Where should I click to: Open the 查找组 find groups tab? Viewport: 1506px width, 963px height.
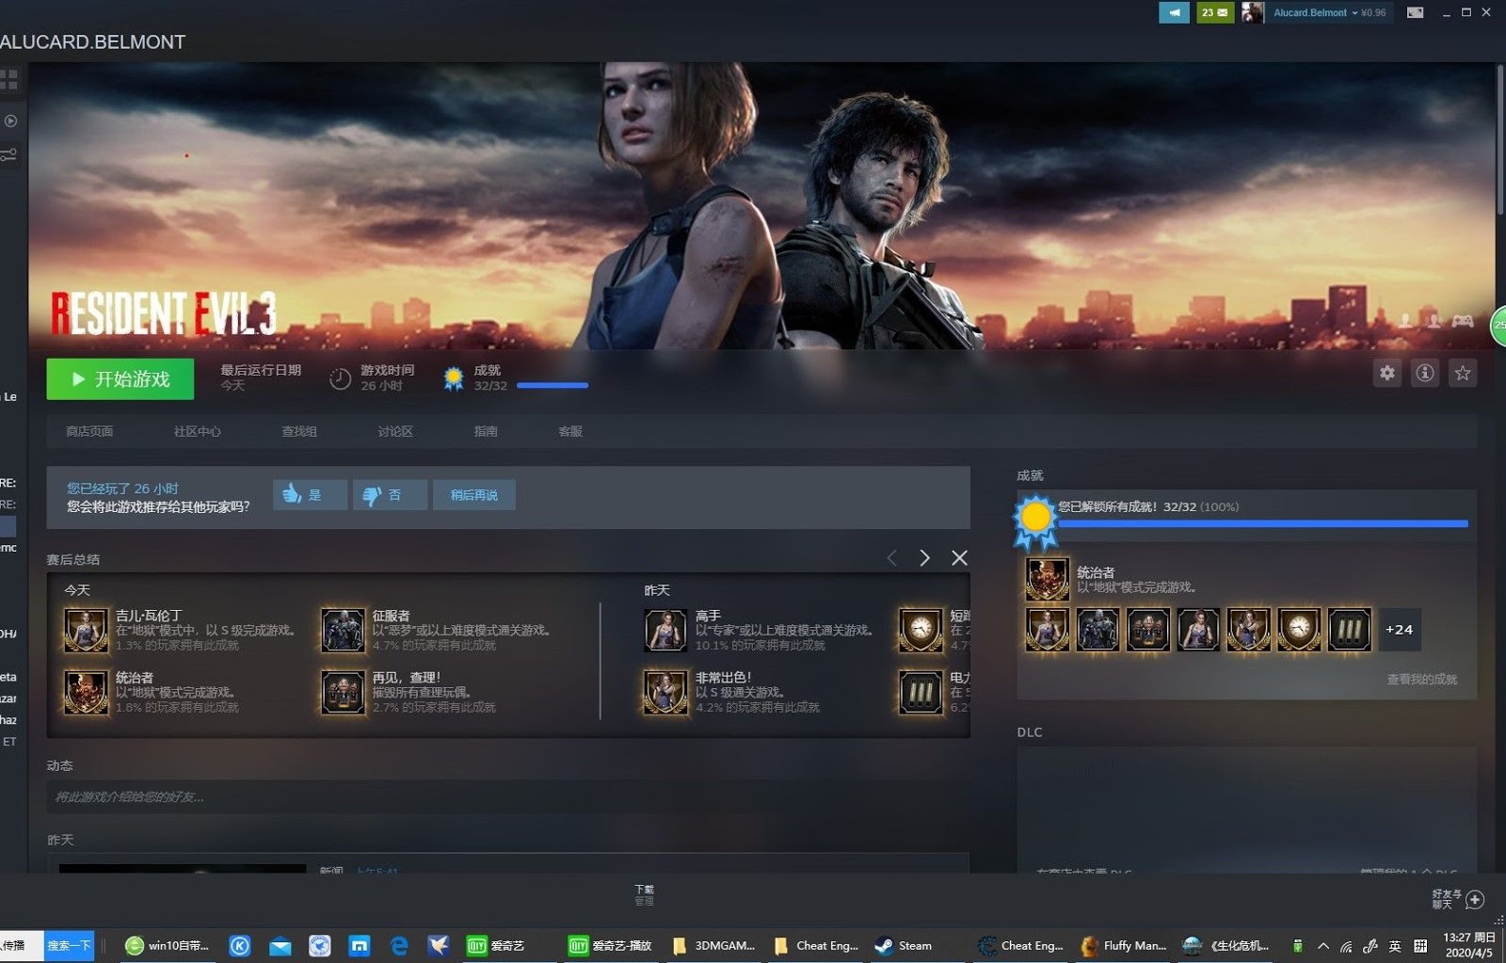click(299, 431)
